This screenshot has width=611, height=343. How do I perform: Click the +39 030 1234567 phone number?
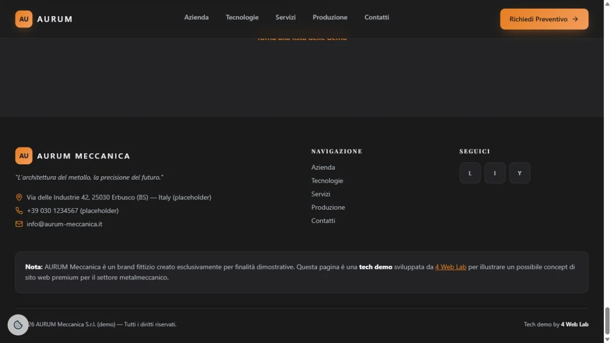click(x=72, y=211)
